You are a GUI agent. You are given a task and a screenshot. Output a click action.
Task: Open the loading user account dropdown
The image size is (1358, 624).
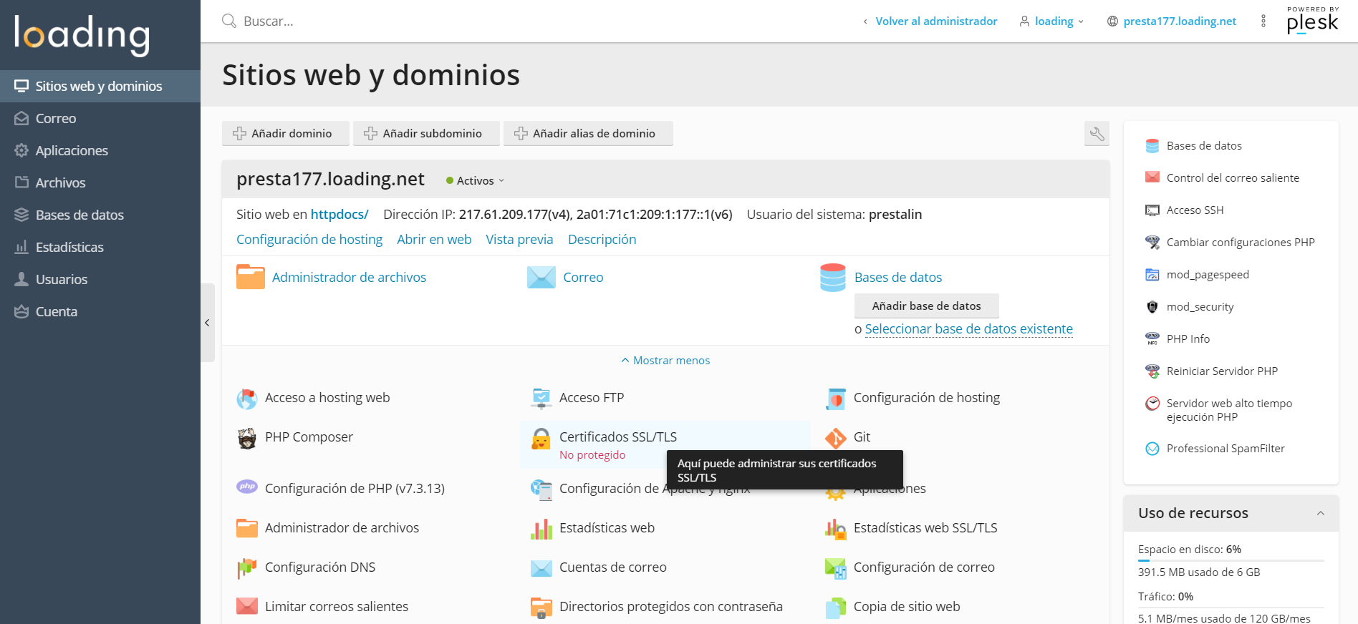pyautogui.click(x=1051, y=21)
